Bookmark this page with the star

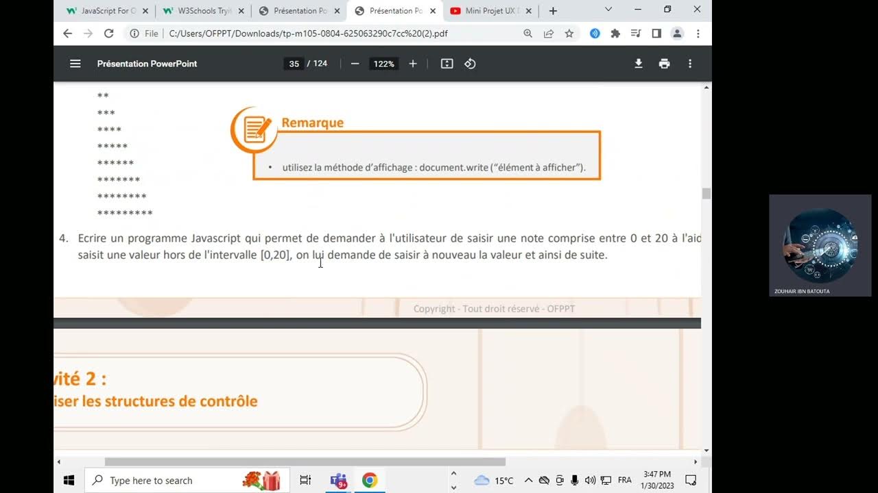tap(569, 34)
